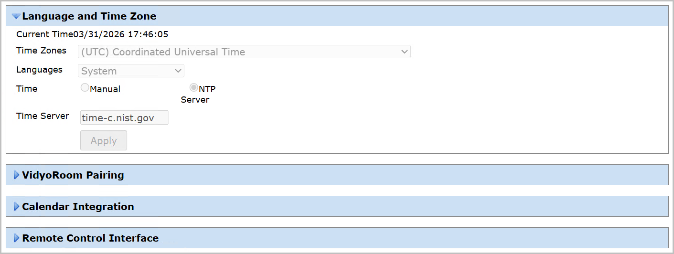This screenshot has width=674, height=254.
Task: Click the Time Server text field
Action: pos(124,118)
